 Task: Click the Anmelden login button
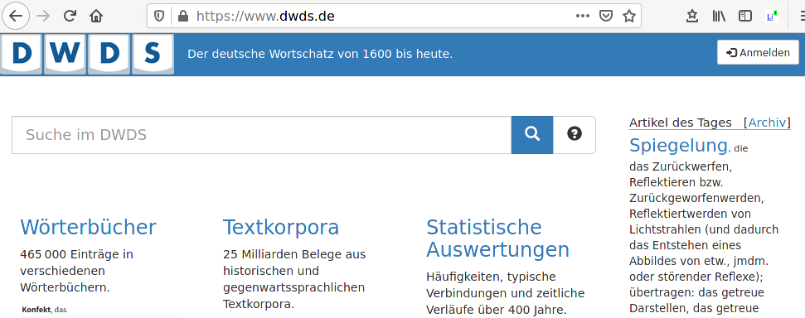point(759,52)
